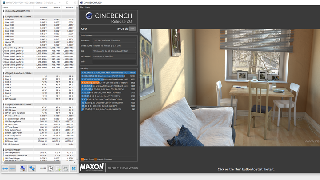
Task: Click the empty Info field in Your System
Action: pyautogui.click(x=114, y=62)
